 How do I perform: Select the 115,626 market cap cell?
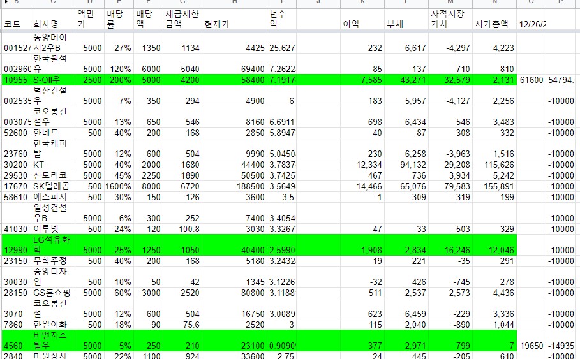click(x=494, y=165)
